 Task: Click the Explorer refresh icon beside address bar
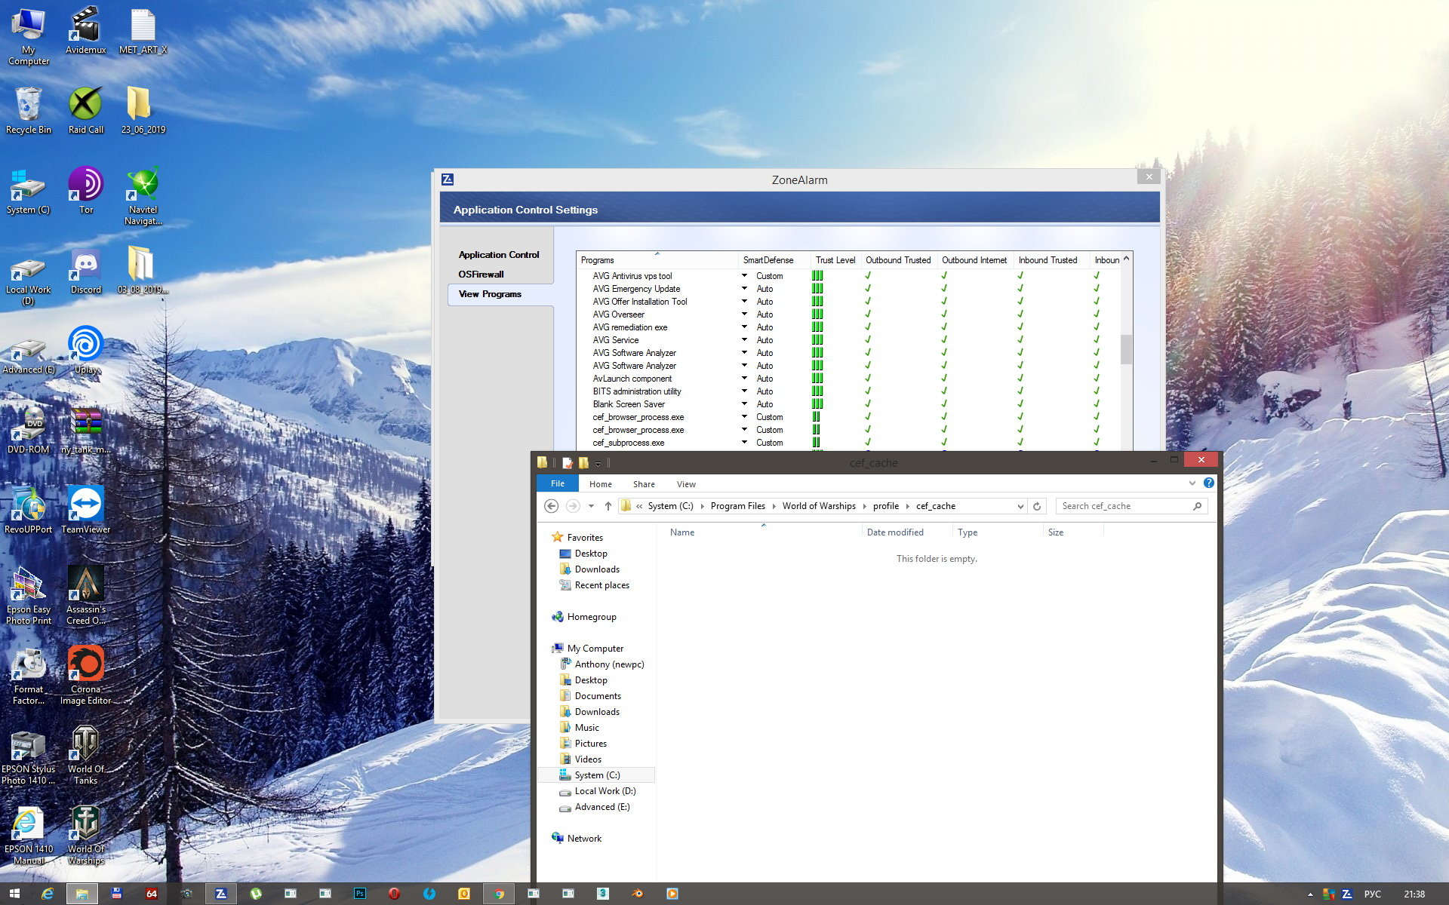(1037, 506)
